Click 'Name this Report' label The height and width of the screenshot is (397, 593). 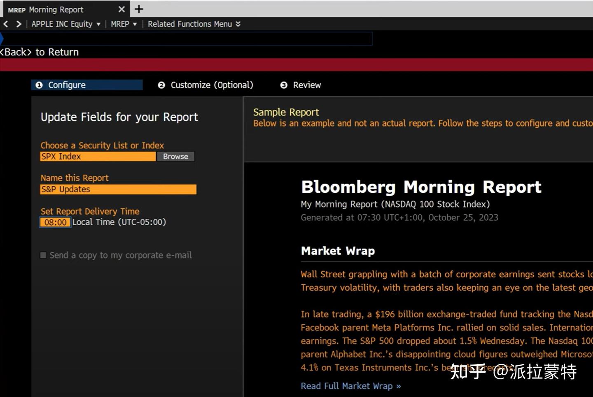[x=75, y=178]
